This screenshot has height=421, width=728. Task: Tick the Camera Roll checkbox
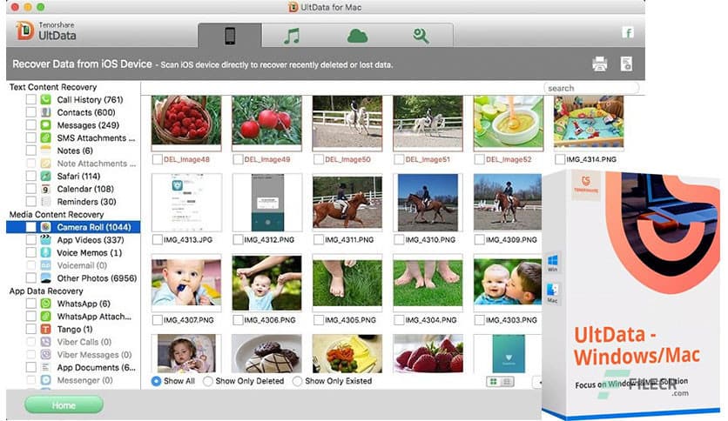(31, 227)
